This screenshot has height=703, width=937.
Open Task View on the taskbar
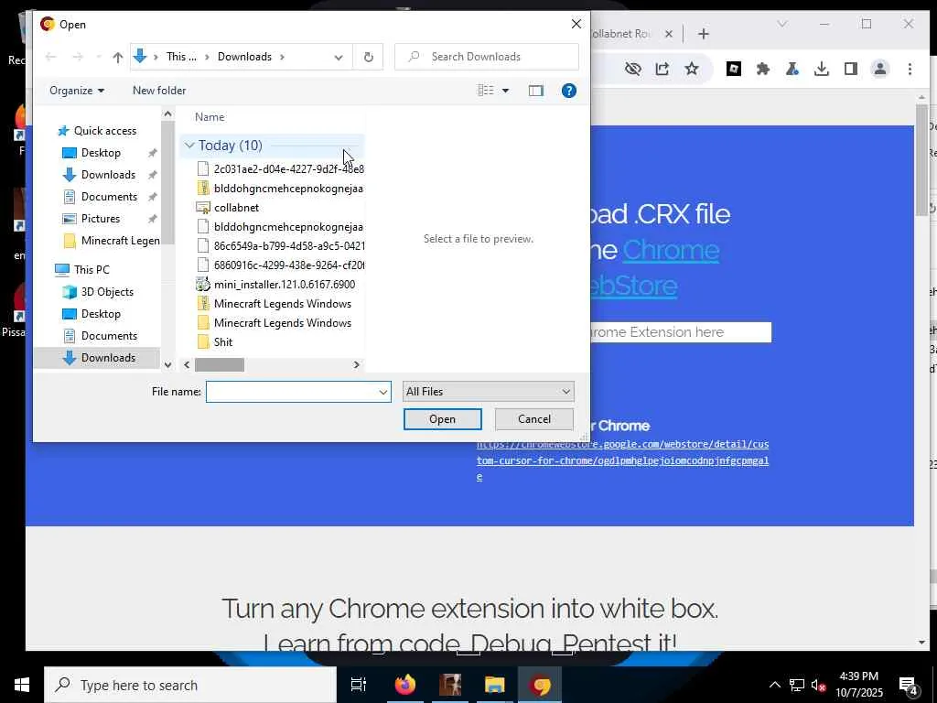358,685
